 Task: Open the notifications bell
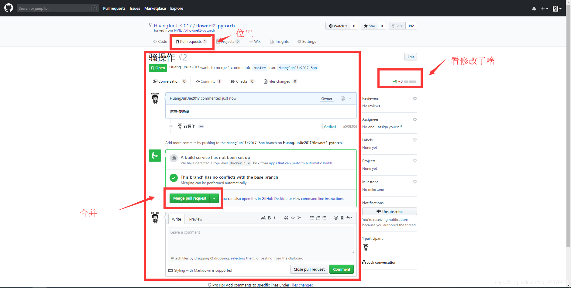click(534, 9)
